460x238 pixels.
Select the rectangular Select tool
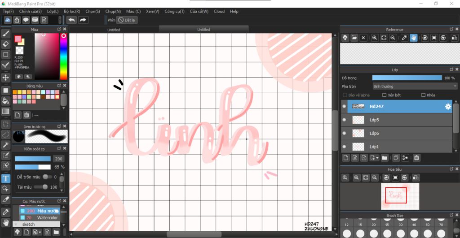coord(5,124)
